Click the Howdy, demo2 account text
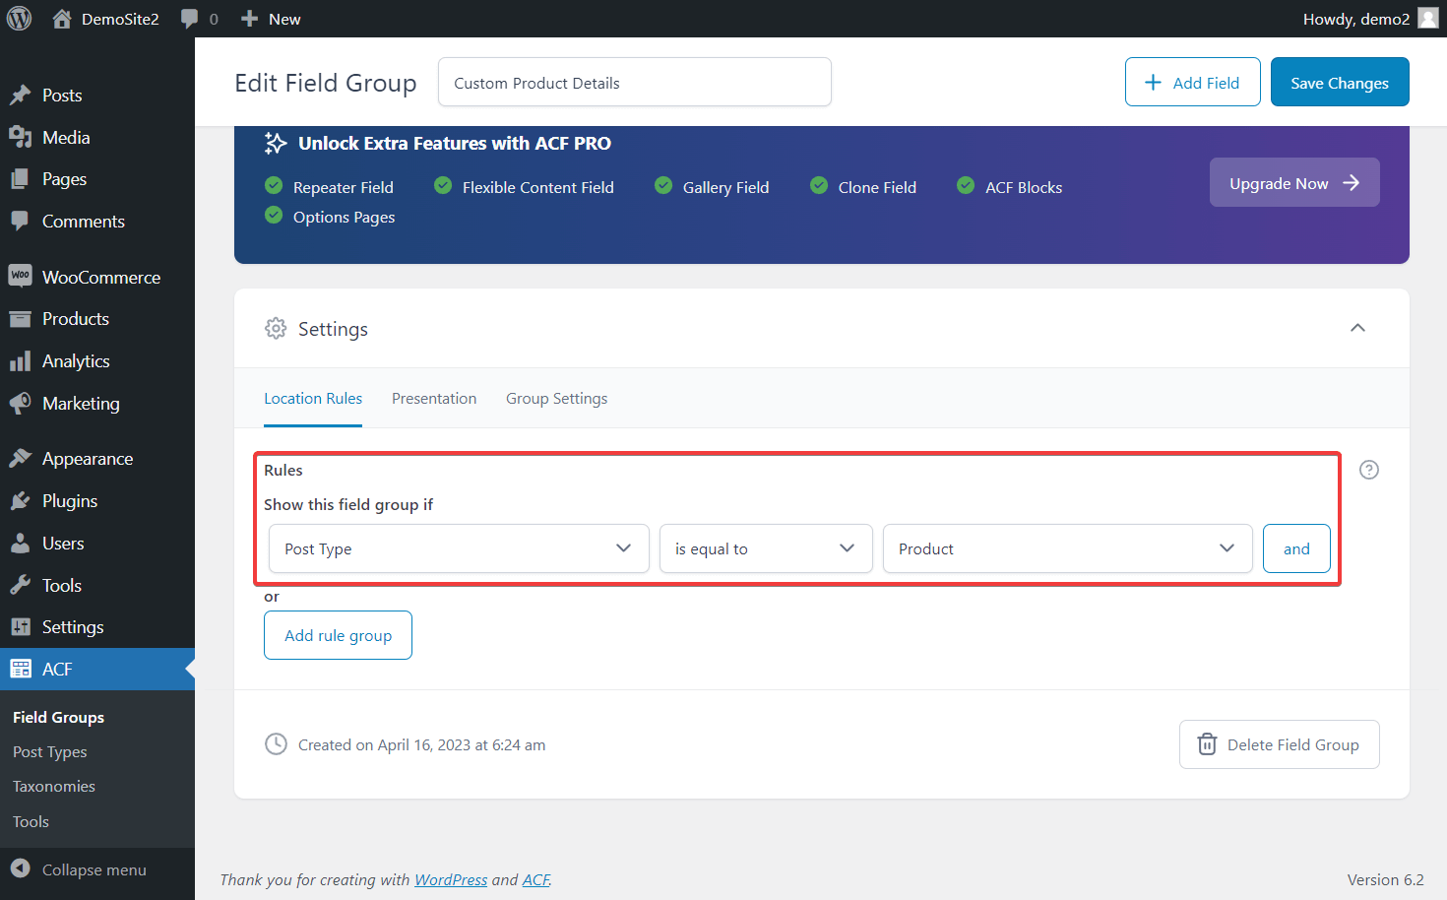Image resolution: width=1447 pixels, height=900 pixels. click(1356, 19)
